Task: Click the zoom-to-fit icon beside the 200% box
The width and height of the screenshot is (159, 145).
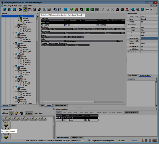Action: tap(142, 10)
